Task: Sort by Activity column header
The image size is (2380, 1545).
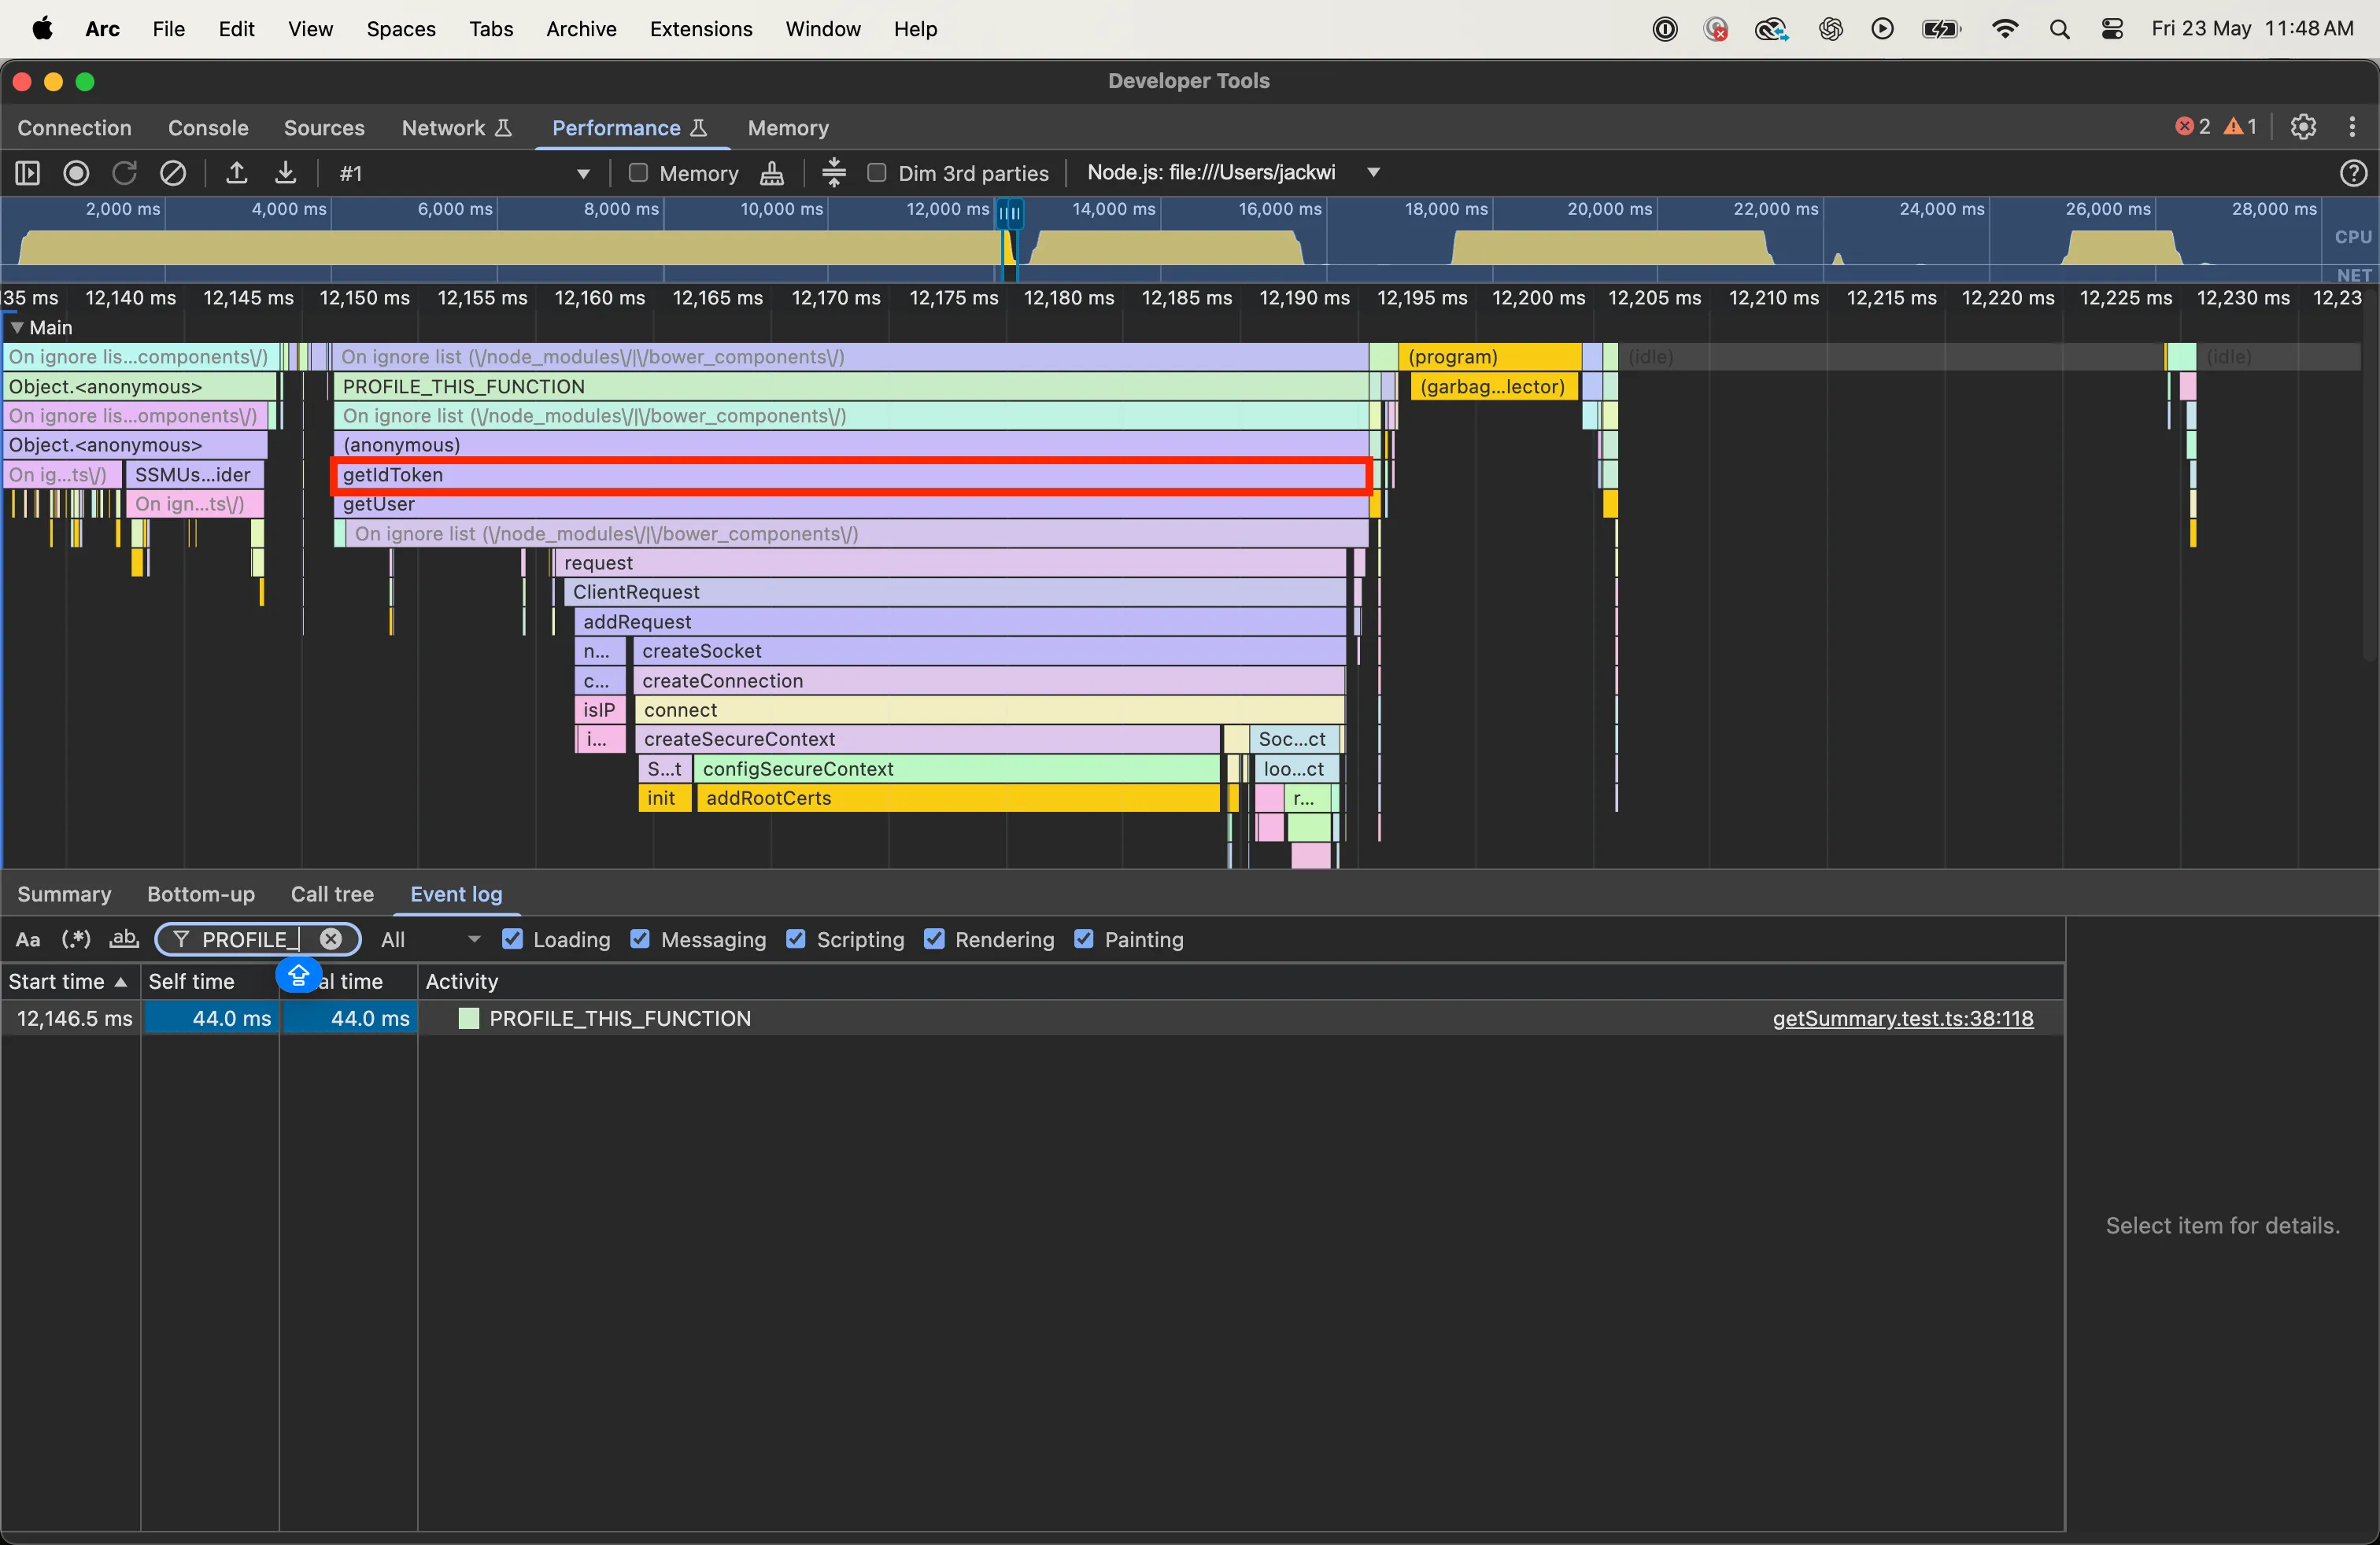Action: 1240,982
